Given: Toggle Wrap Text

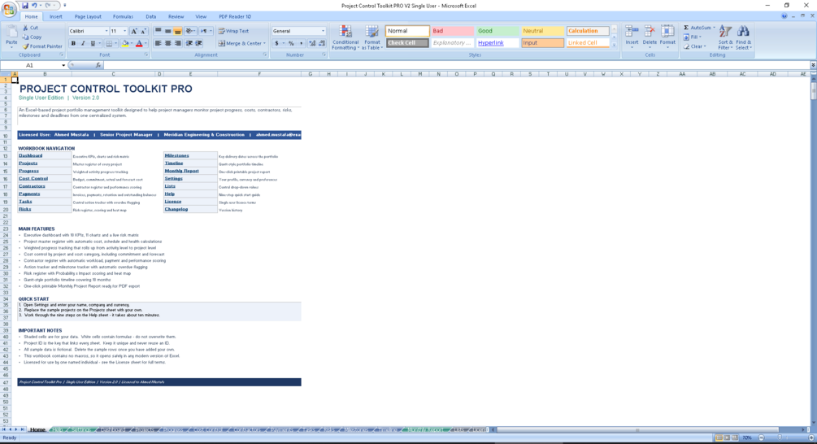Looking at the screenshot, I should (233, 31).
